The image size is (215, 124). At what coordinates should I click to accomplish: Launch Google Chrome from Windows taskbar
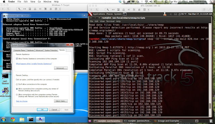click(x=13, y=120)
